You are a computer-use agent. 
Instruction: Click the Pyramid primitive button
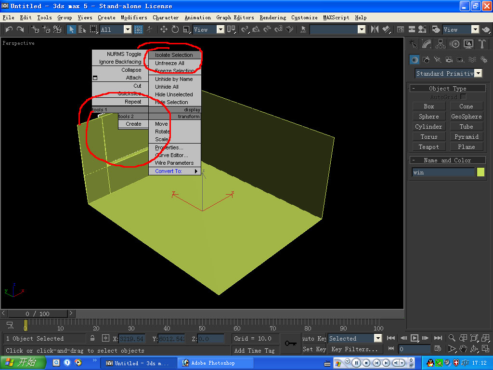pyautogui.click(x=466, y=136)
